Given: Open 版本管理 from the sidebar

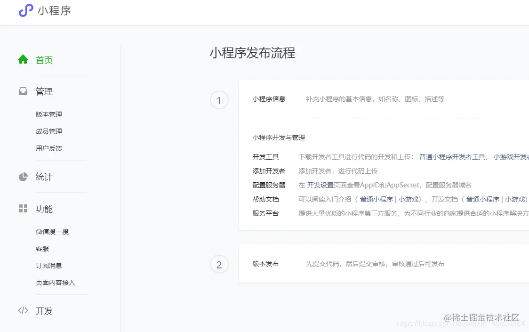Looking at the screenshot, I should pyautogui.click(x=48, y=114).
